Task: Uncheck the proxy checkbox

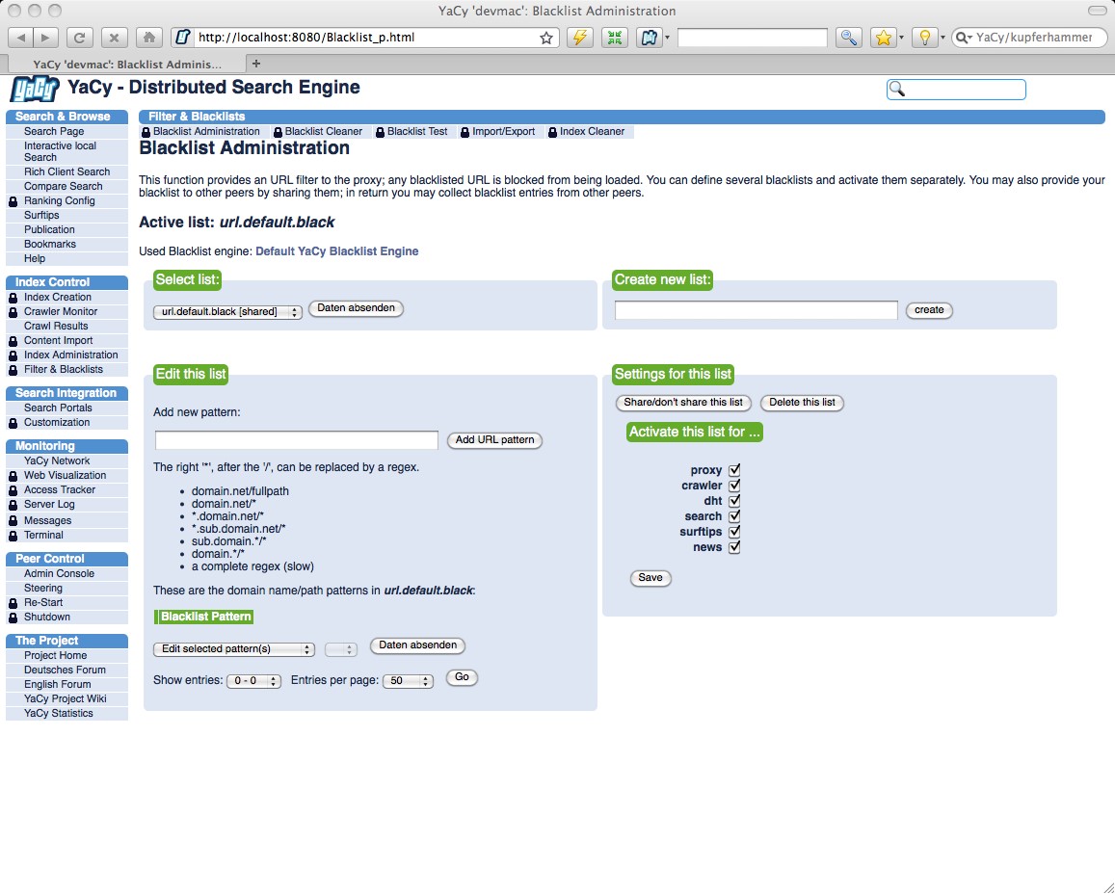Action: tap(734, 470)
